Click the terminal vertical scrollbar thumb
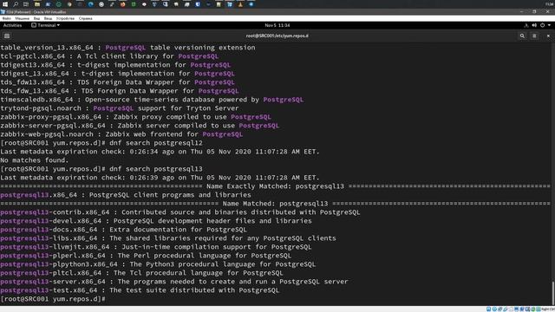 pos(552,293)
